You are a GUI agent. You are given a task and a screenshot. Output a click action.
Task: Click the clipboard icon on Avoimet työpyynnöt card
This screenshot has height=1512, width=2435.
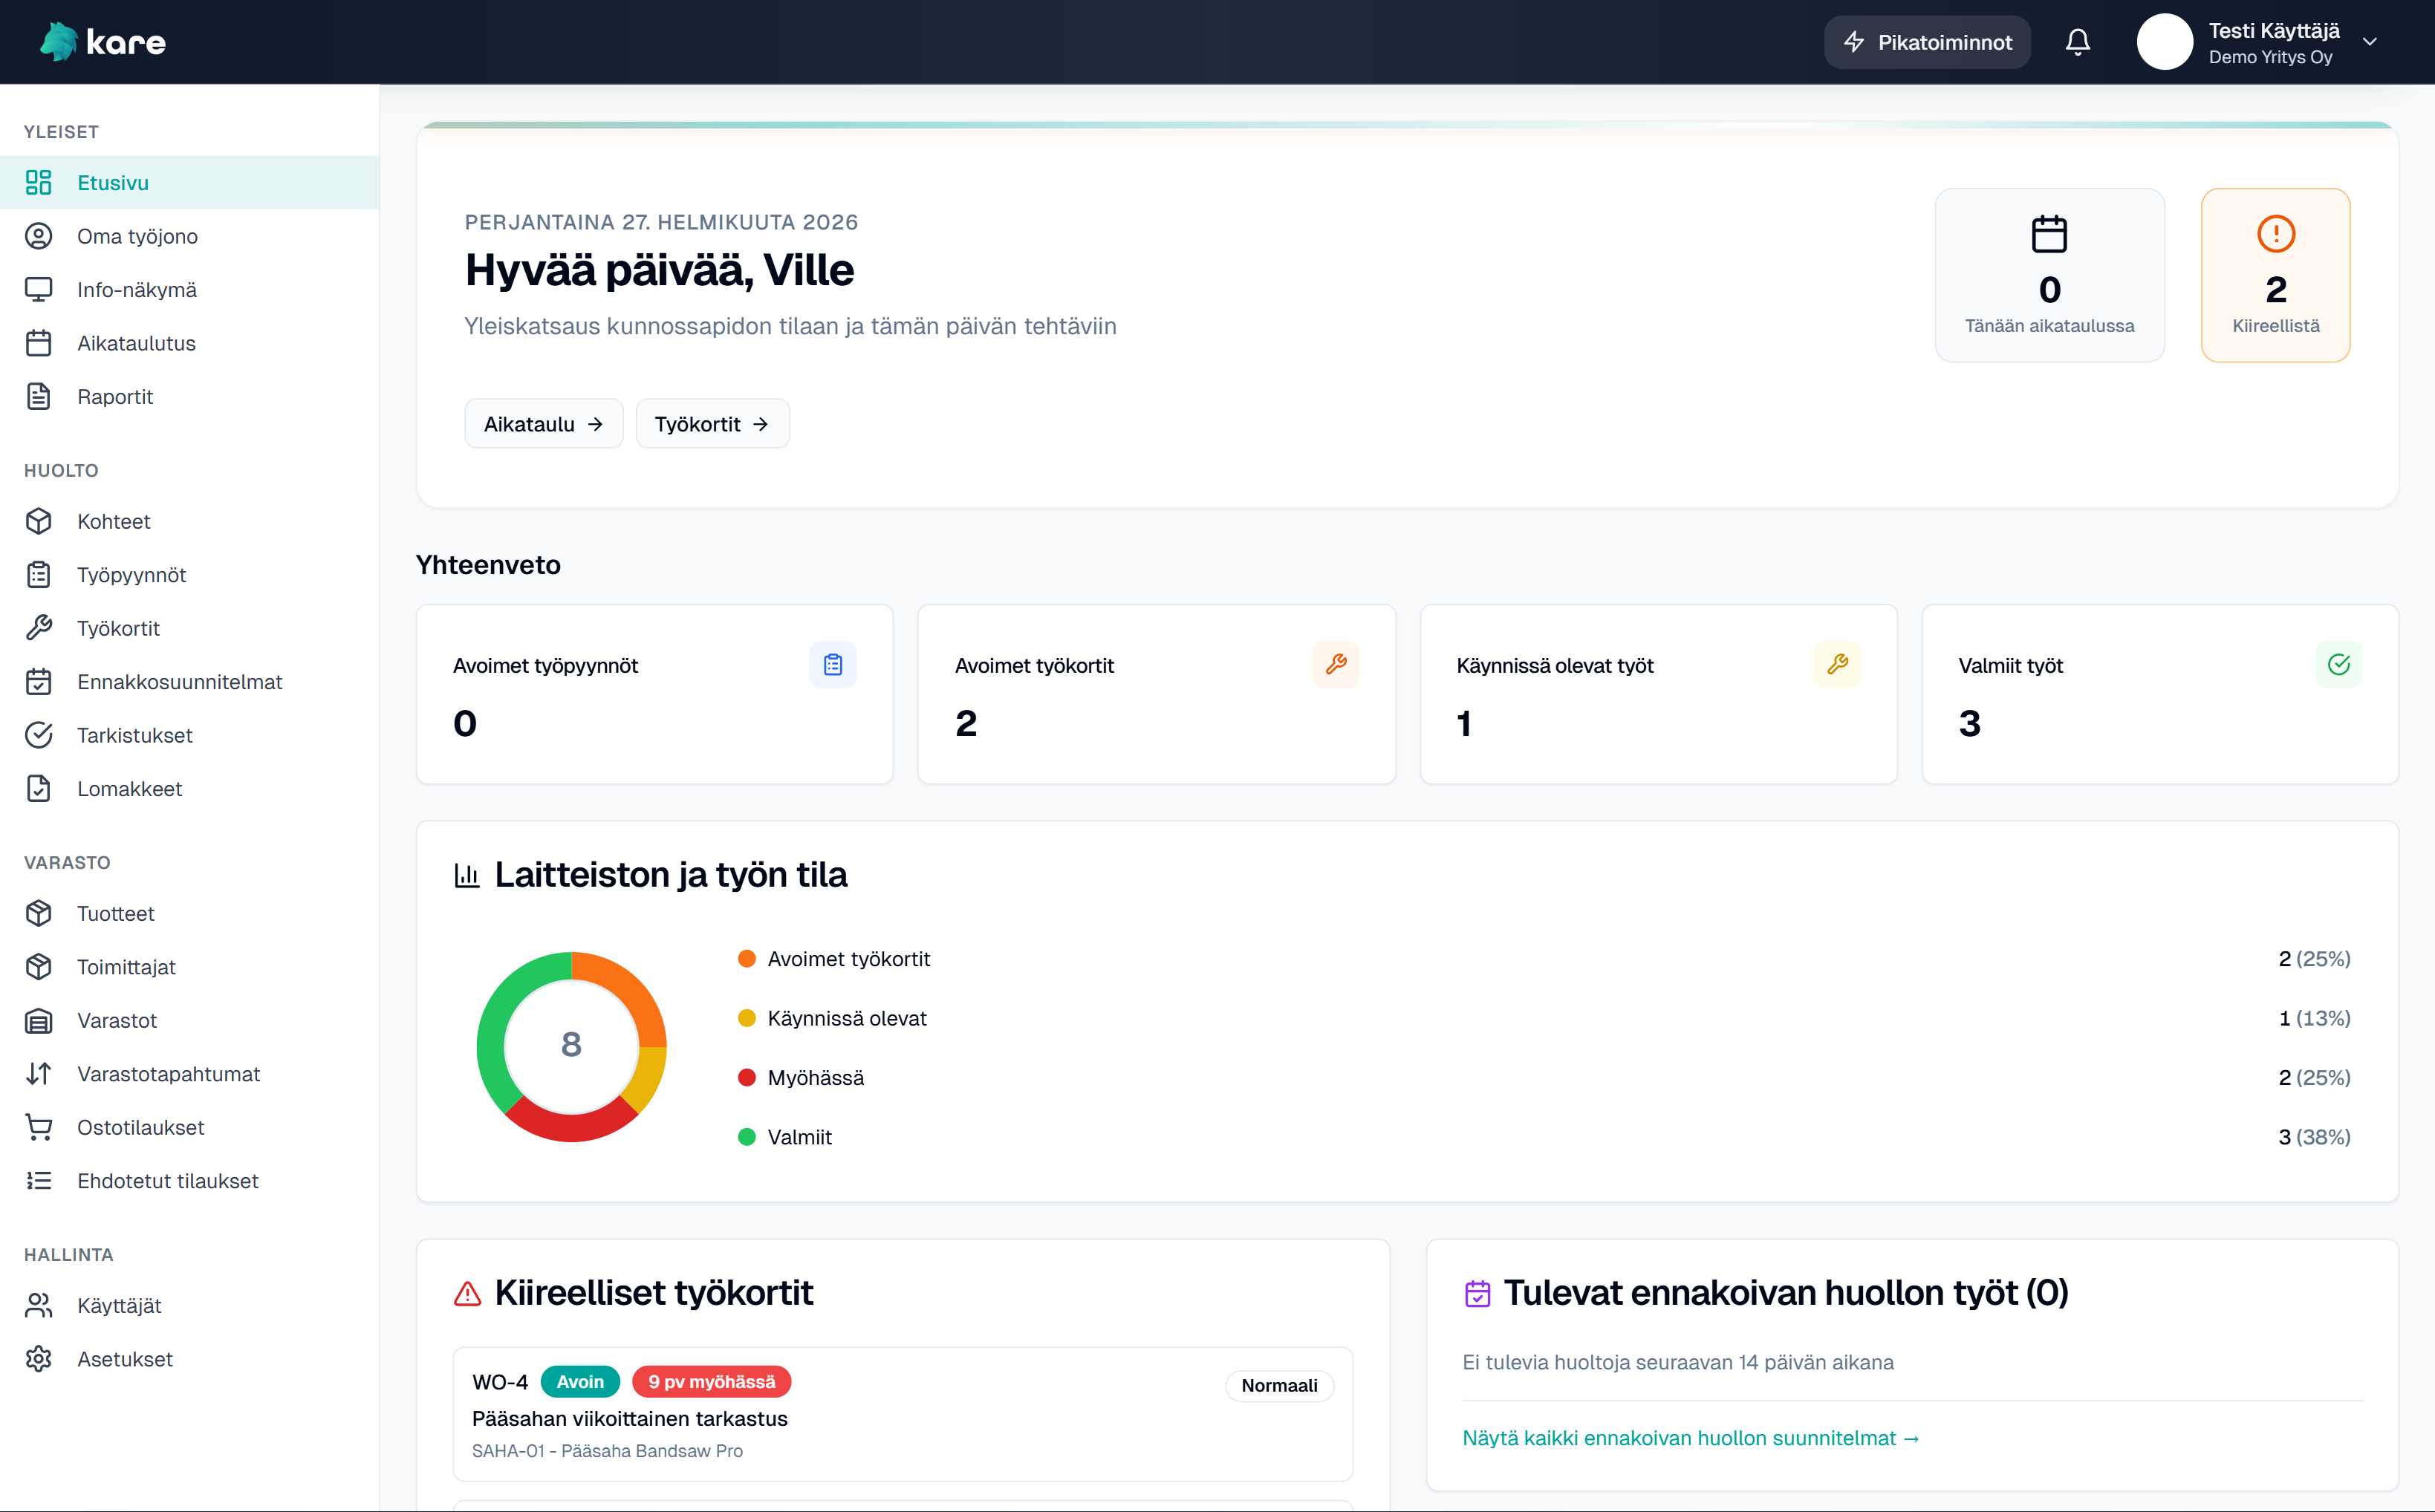833,665
